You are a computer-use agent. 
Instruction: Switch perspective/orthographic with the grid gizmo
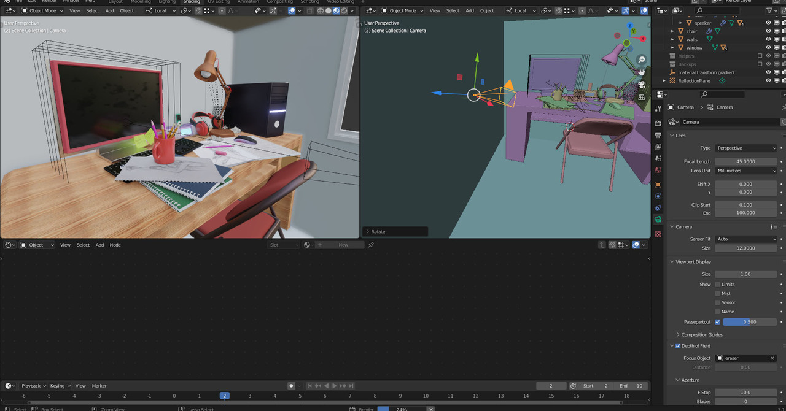(x=642, y=97)
